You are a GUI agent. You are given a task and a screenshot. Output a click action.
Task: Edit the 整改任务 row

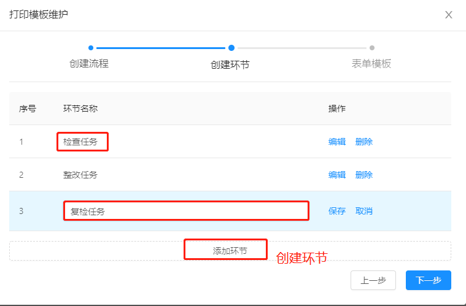tap(336, 175)
